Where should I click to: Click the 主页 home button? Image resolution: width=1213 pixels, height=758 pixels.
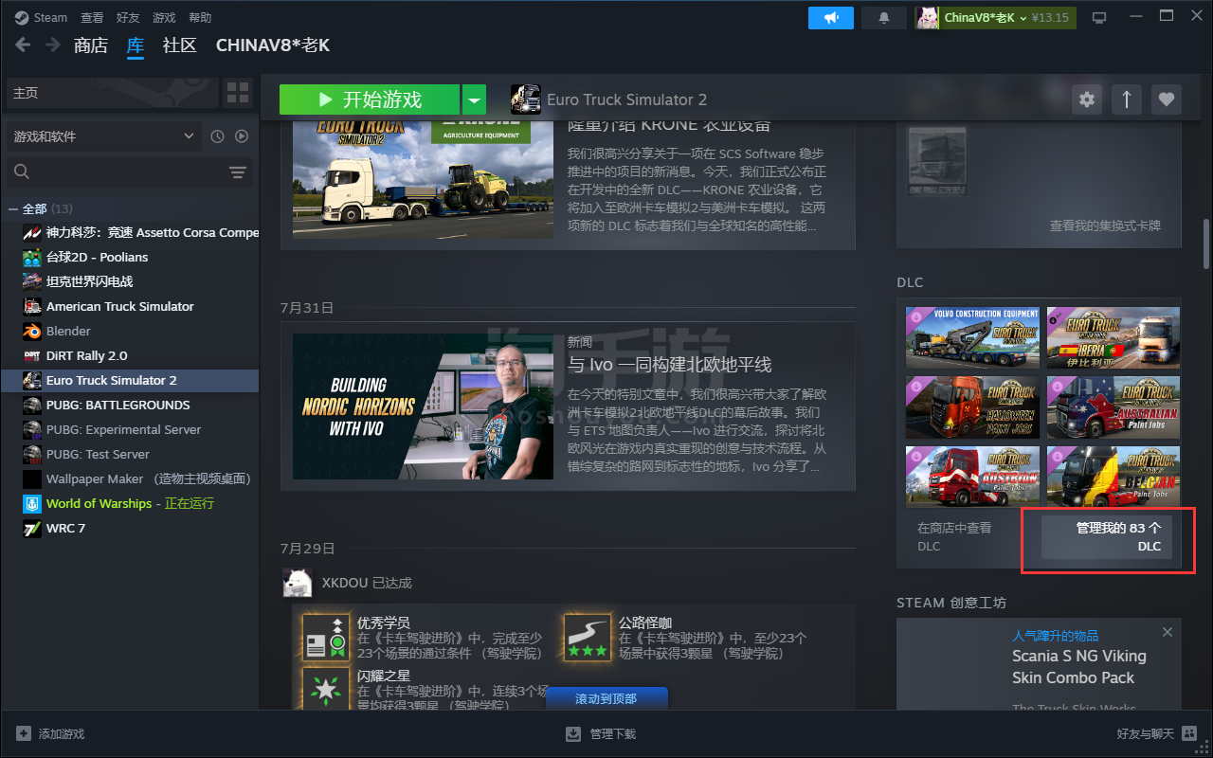tap(112, 93)
